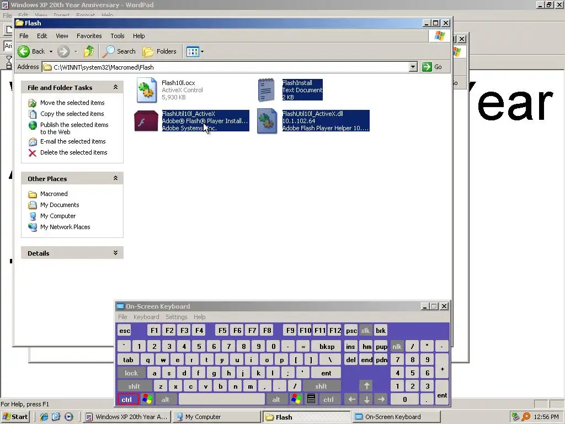Click the Views icon in the toolbar

coord(193,51)
